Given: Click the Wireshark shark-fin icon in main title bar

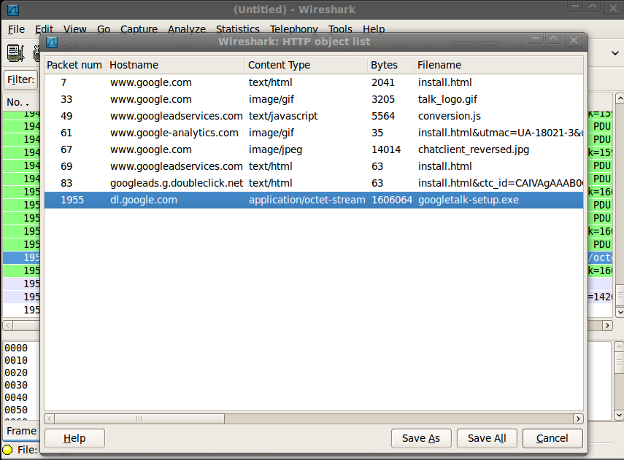Looking at the screenshot, I should point(13,9).
